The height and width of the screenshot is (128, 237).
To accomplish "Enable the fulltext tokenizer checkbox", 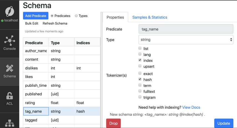I will point(140,91).
